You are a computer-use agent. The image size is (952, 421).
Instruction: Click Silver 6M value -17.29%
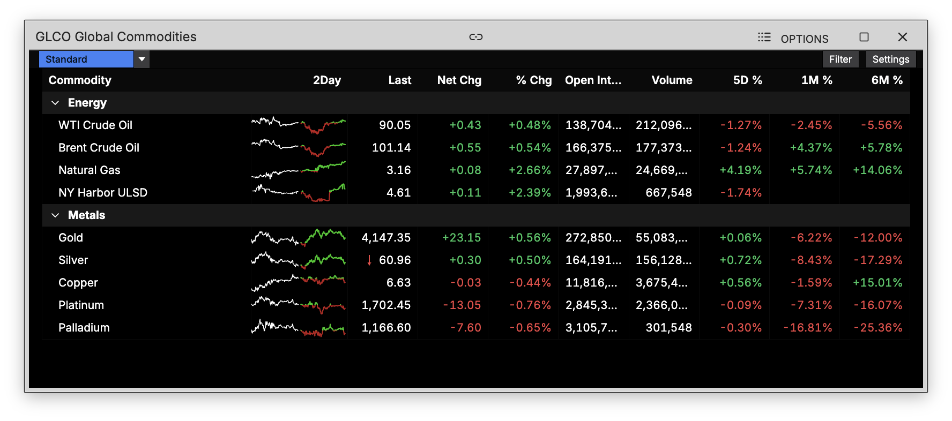878,260
